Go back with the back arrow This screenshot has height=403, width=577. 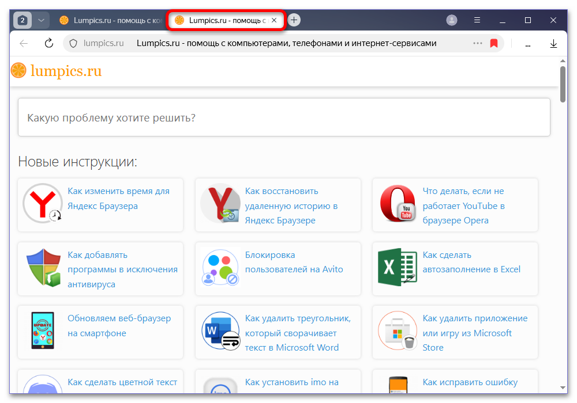tap(24, 43)
